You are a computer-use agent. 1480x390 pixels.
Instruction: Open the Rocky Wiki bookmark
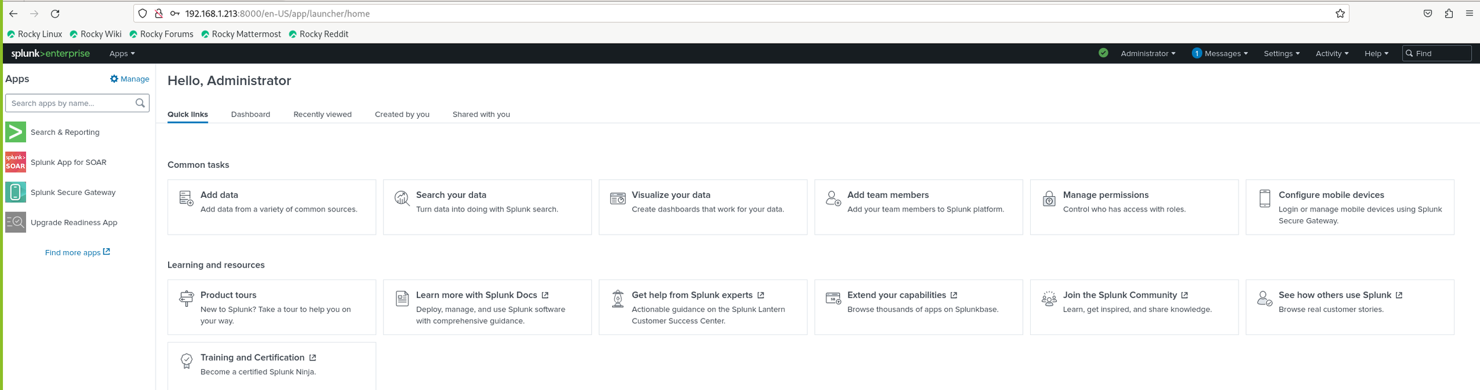(x=95, y=34)
